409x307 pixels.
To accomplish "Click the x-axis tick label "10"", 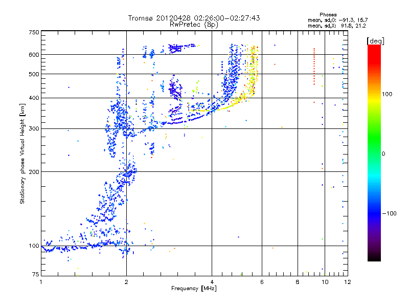I will (x=325, y=282).
